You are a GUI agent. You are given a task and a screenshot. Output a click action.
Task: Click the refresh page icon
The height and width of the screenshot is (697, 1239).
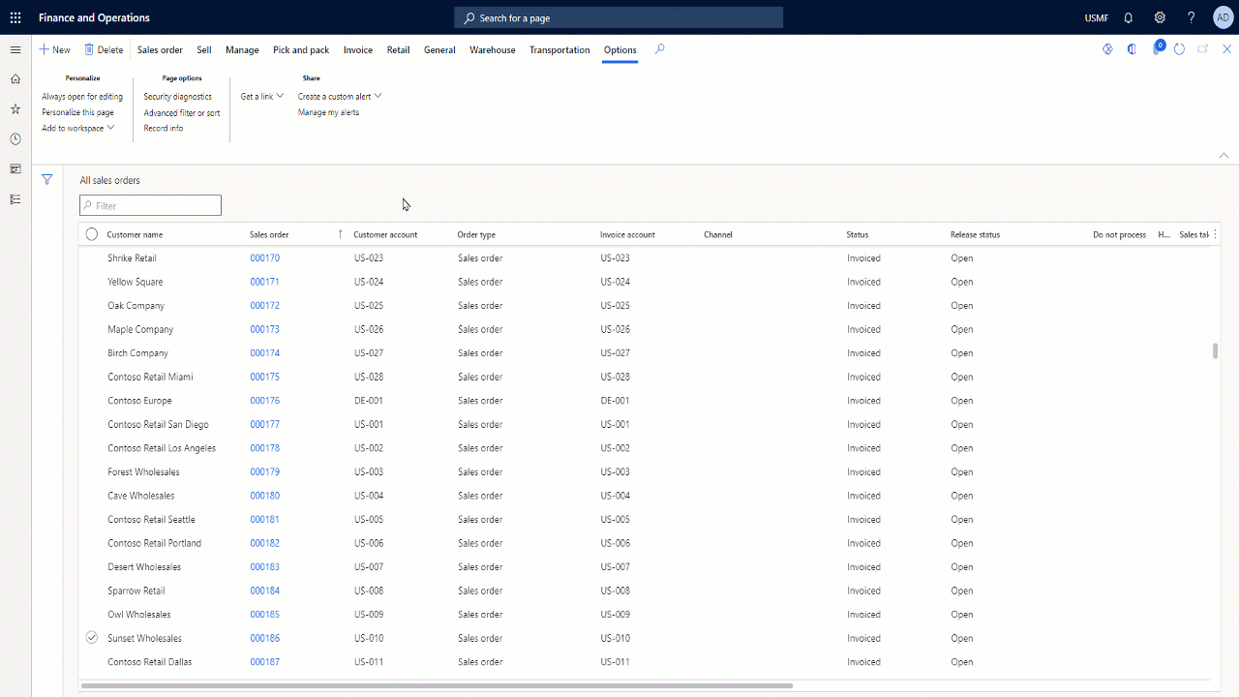click(x=1179, y=49)
